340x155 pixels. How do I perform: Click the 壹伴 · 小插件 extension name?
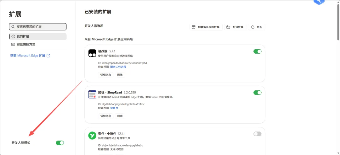coord(107,134)
